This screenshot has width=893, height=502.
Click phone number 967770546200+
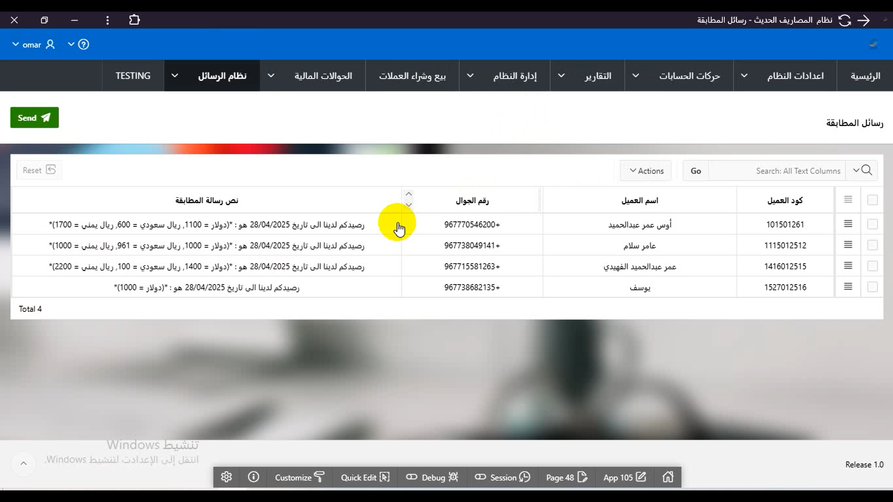click(472, 225)
